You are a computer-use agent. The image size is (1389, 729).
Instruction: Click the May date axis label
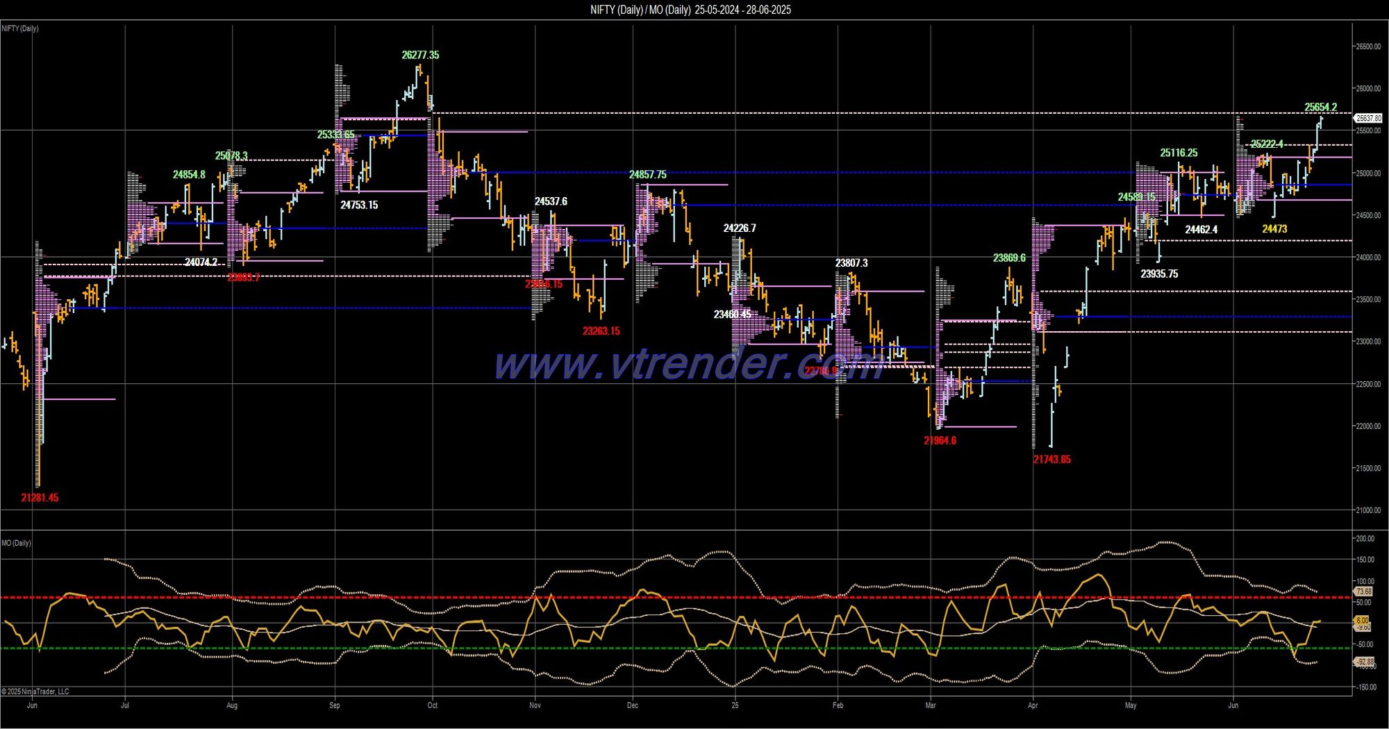[x=1131, y=705]
